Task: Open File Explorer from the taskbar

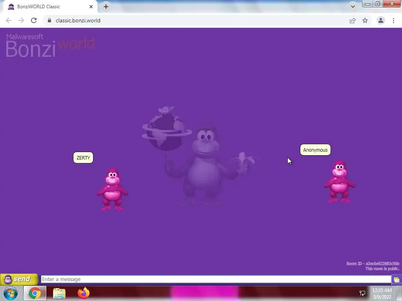Action: tap(59, 293)
